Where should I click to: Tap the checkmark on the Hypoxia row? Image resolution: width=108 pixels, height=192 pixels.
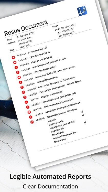(x=82, y=111)
